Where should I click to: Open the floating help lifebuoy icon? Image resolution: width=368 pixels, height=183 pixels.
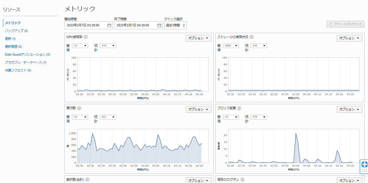pyautogui.click(x=364, y=164)
